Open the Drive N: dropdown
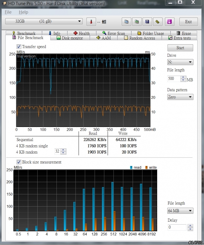Image resolution: width=204 pixels, height=245 pixels. pos(180,62)
